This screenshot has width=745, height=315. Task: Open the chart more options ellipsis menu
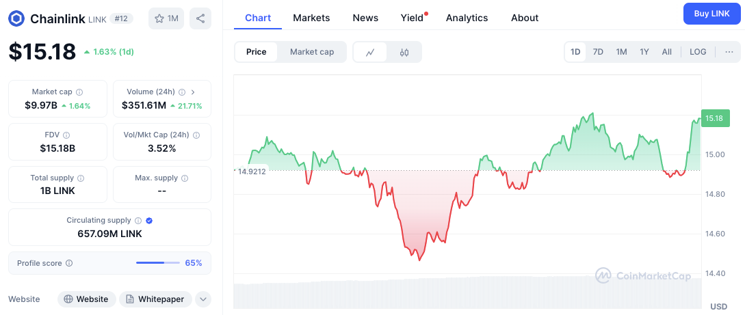click(x=729, y=52)
